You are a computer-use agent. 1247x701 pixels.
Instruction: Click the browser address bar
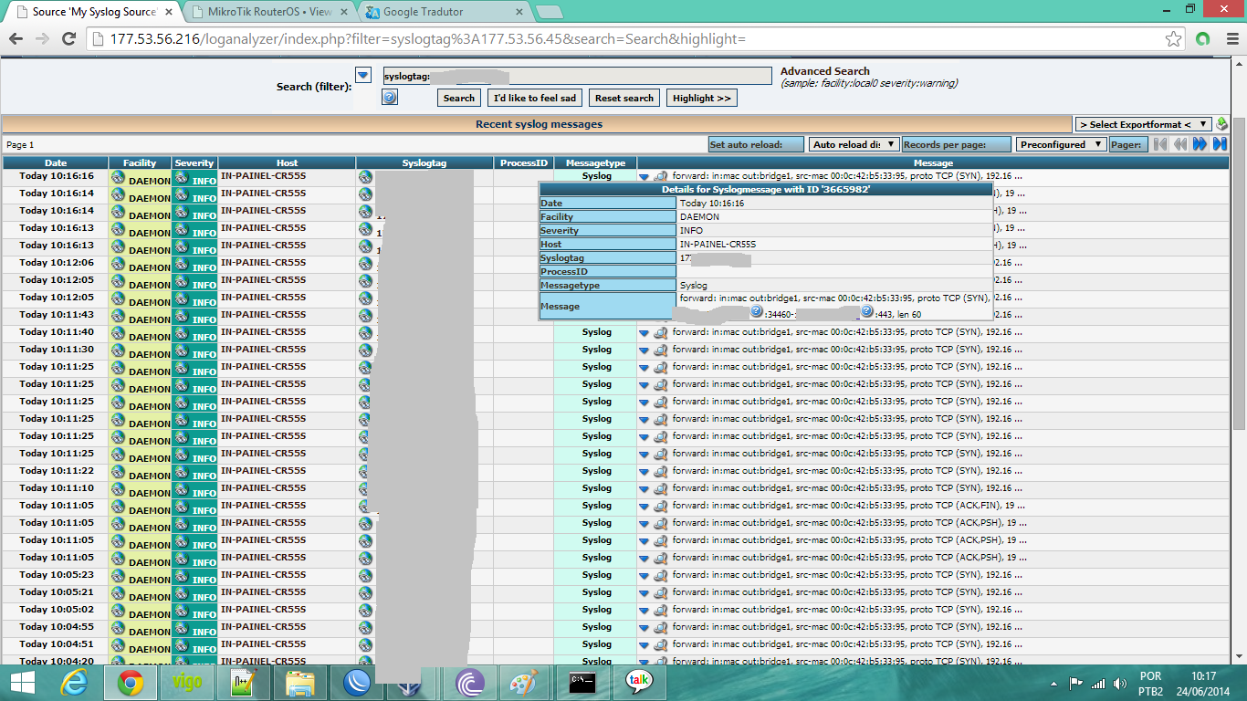point(630,39)
